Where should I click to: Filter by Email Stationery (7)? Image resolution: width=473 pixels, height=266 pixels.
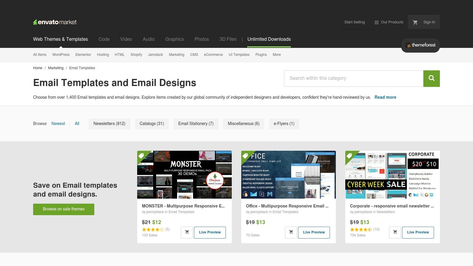pos(196,124)
